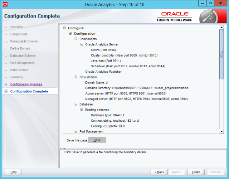Select the Prerequisite Checks step
229x179 pixels.
pyautogui.click(x=24, y=41)
